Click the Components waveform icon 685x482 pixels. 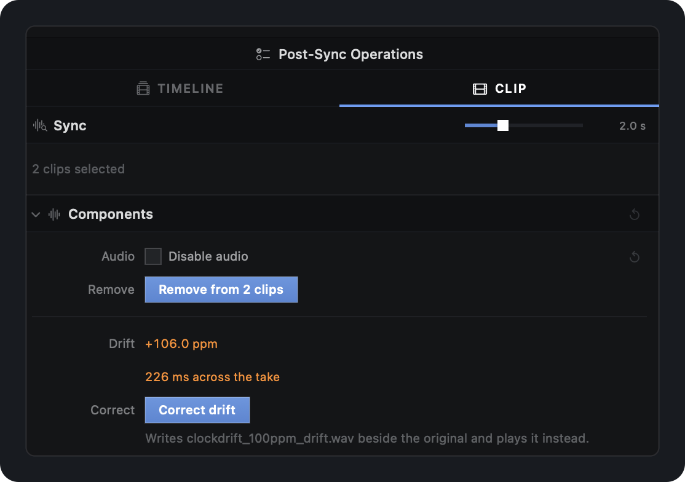[x=54, y=215]
